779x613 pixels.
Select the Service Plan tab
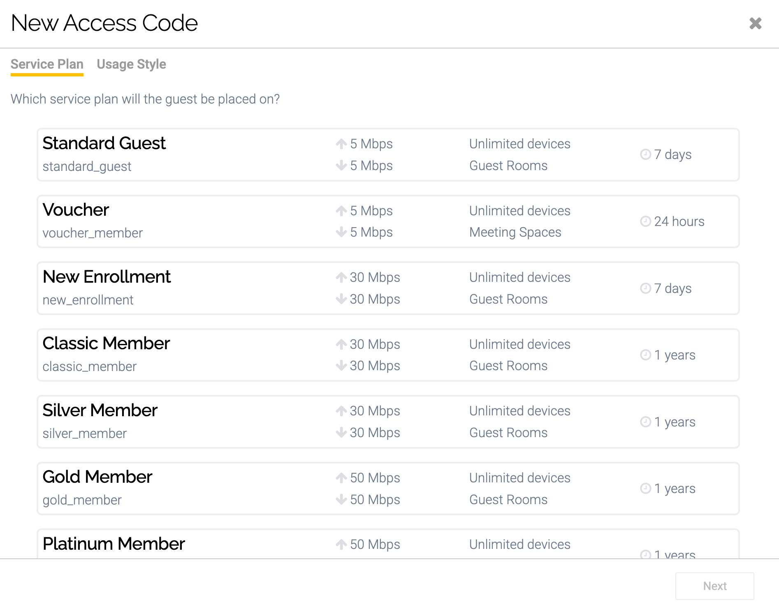[x=47, y=64]
